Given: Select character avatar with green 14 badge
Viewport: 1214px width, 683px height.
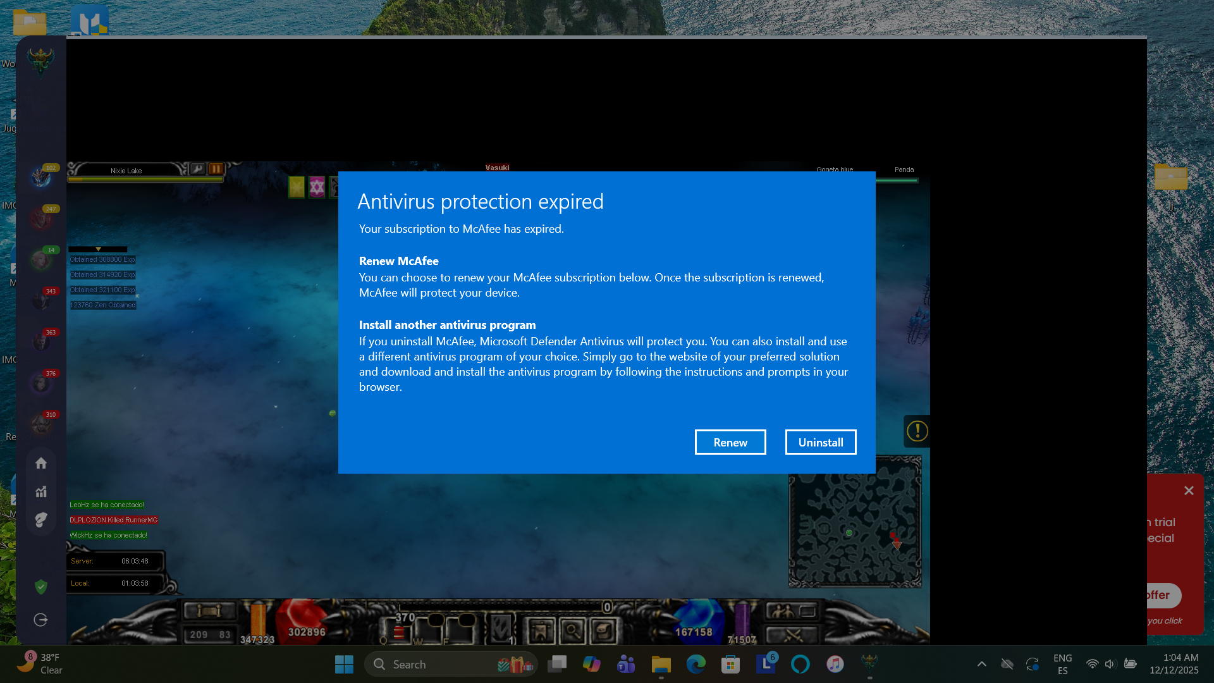Looking at the screenshot, I should pos(41,260).
